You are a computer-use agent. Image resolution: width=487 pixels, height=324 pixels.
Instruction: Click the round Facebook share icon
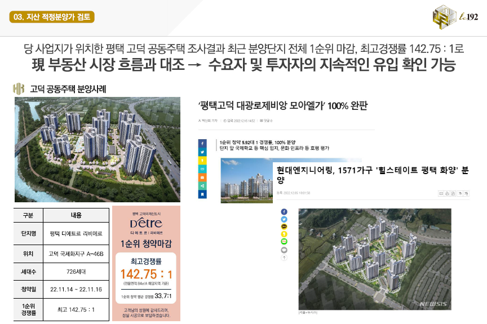pyautogui.click(x=284, y=212)
